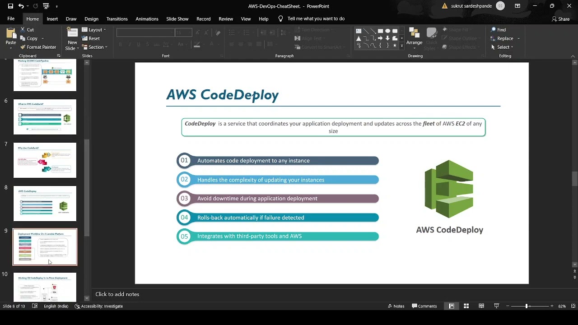Expand the shapes gallery More arrow
Viewport: 578px width, 325px height.
click(401, 46)
